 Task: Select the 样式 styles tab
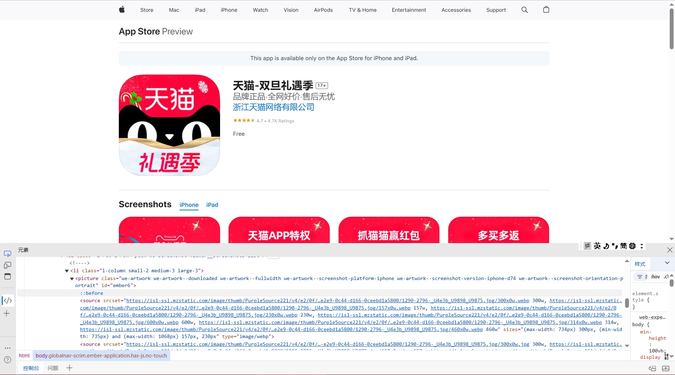(640, 264)
